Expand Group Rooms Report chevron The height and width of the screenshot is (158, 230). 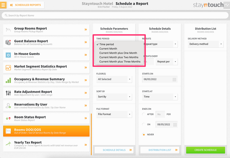[86, 29]
